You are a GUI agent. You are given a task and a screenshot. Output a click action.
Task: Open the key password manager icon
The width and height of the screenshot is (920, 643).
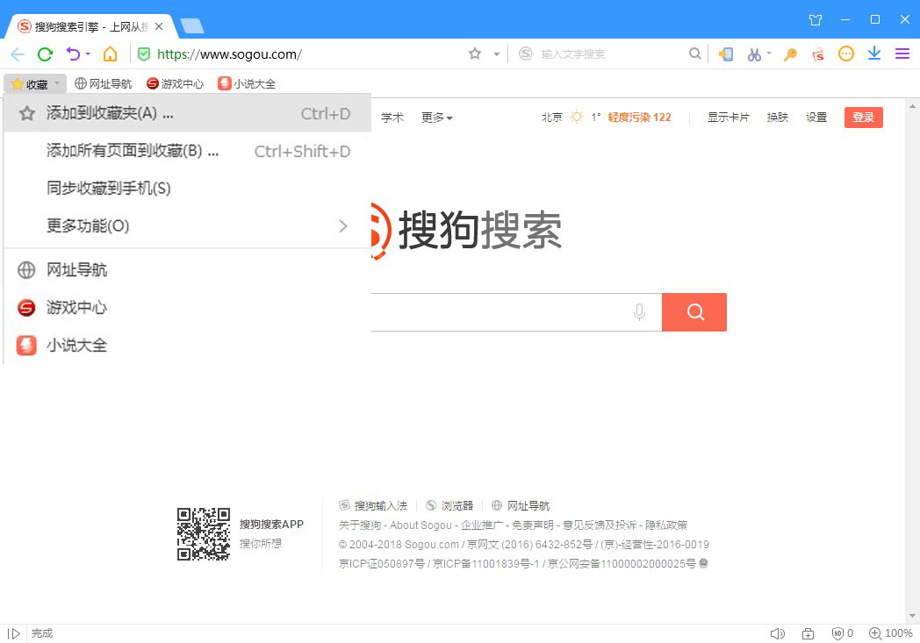click(790, 54)
